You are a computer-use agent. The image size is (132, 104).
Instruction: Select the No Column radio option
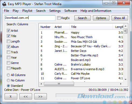point(8,80)
